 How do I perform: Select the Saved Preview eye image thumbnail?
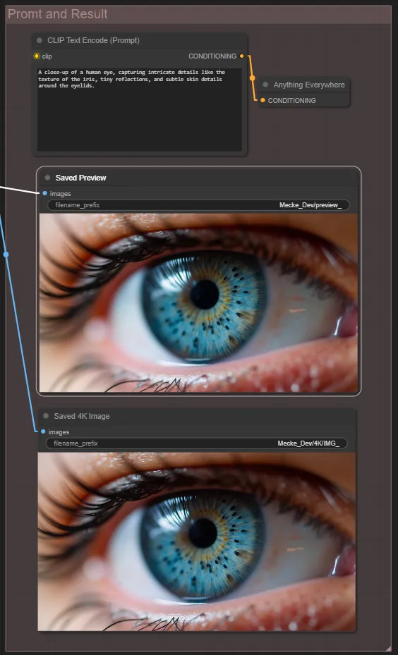pyautogui.click(x=198, y=303)
